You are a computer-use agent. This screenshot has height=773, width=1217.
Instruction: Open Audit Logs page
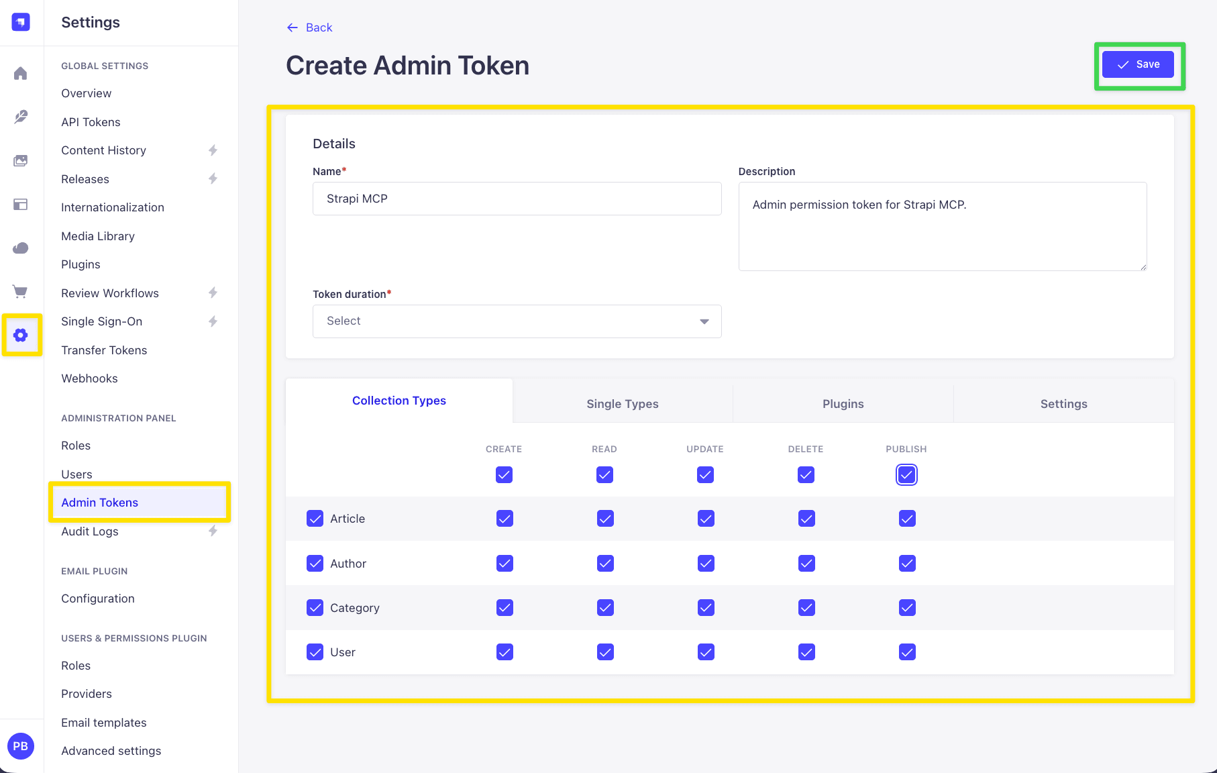(x=90, y=531)
